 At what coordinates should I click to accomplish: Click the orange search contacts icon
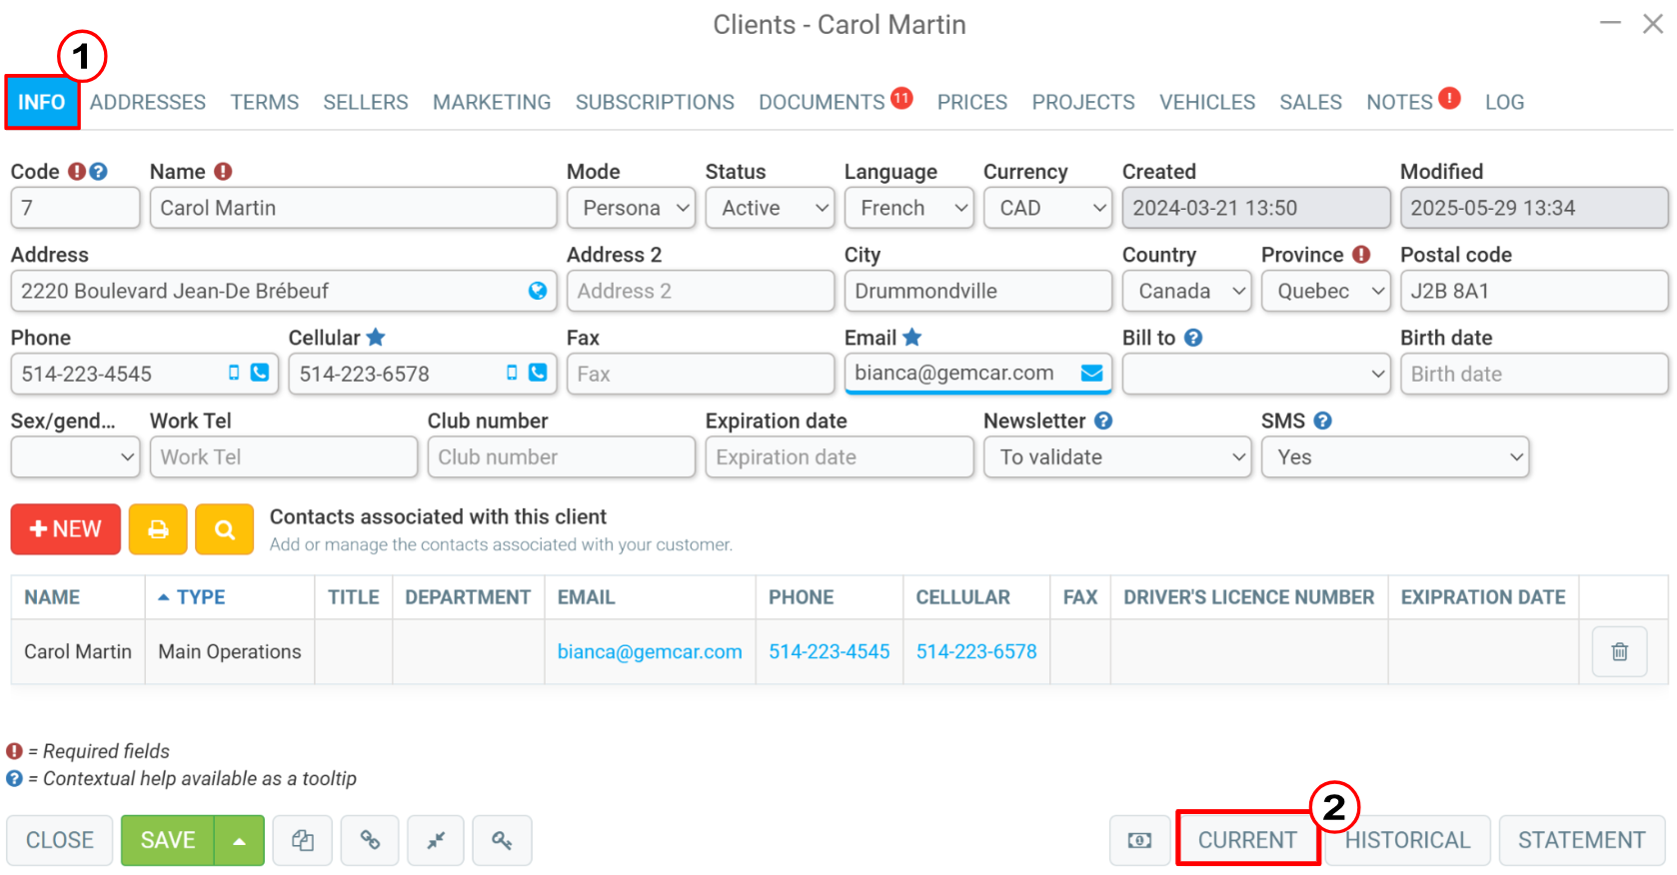click(224, 529)
